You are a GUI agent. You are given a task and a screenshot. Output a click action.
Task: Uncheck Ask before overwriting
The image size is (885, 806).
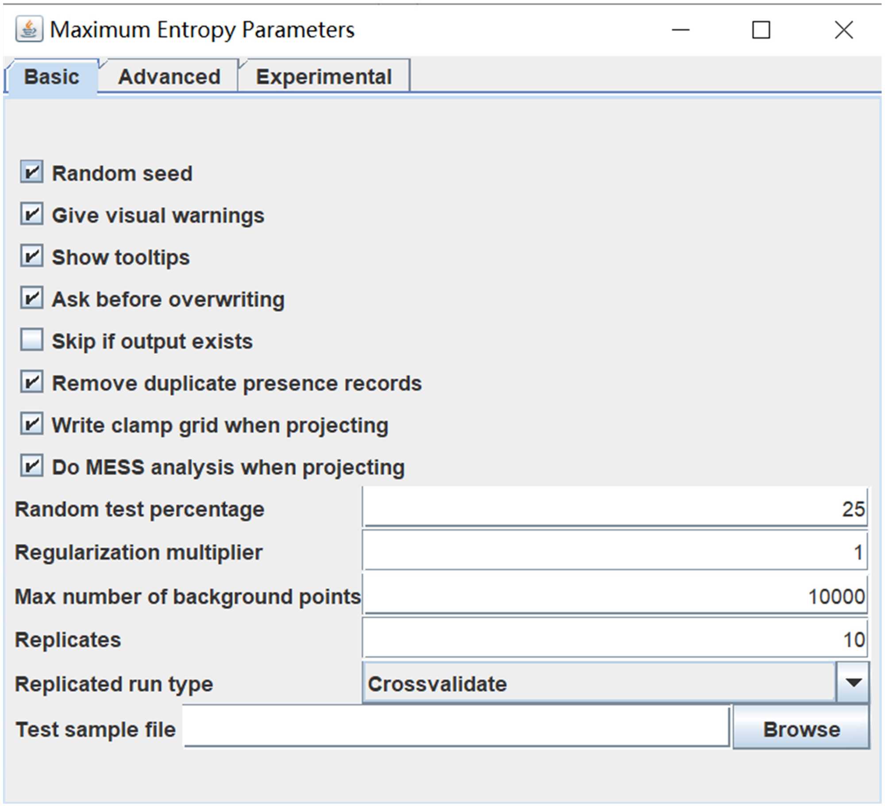click(x=31, y=298)
